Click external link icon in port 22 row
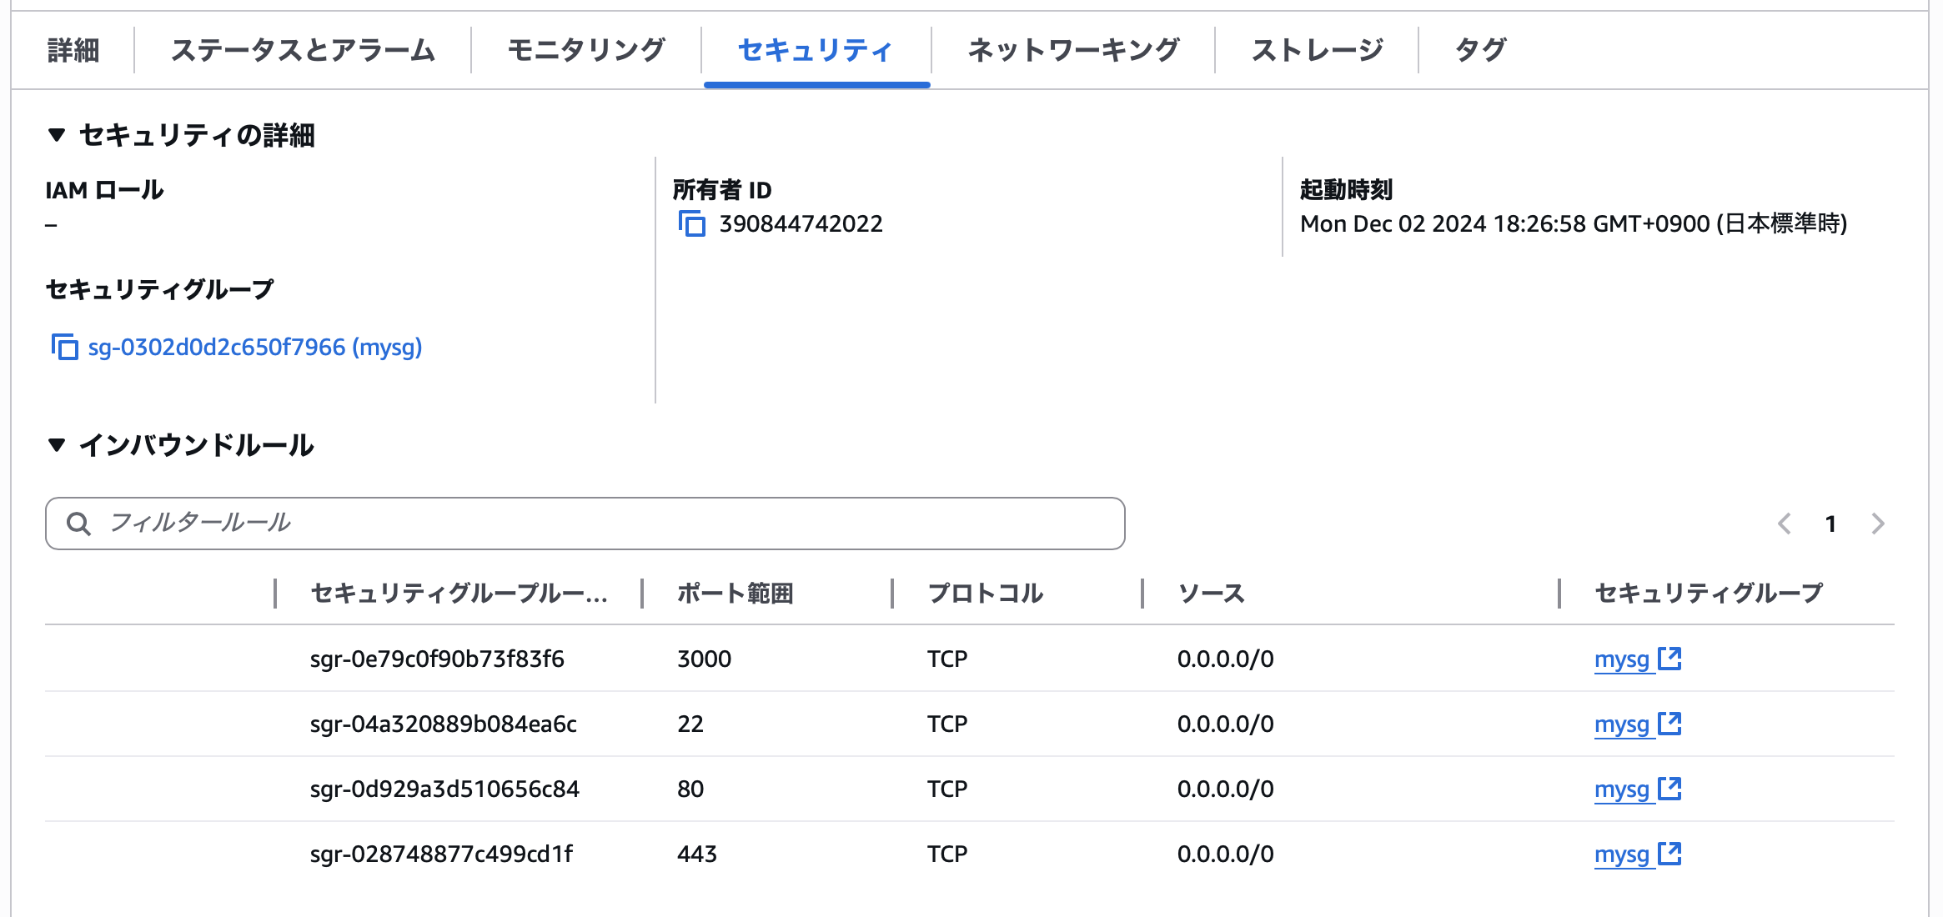The width and height of the screenshot is (1943, 917). [x=1669, y=724]
